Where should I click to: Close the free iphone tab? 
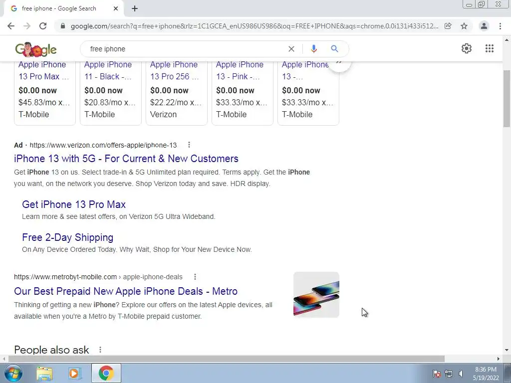click(116, 8)
